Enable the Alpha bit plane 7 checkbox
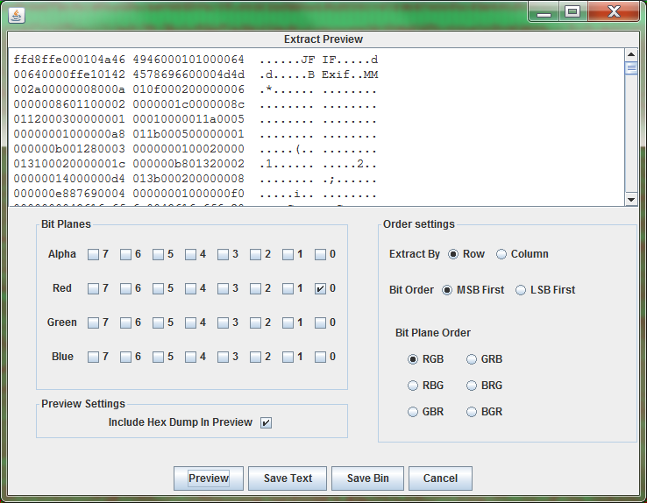647x503 pixels. (x=93, y=254)
